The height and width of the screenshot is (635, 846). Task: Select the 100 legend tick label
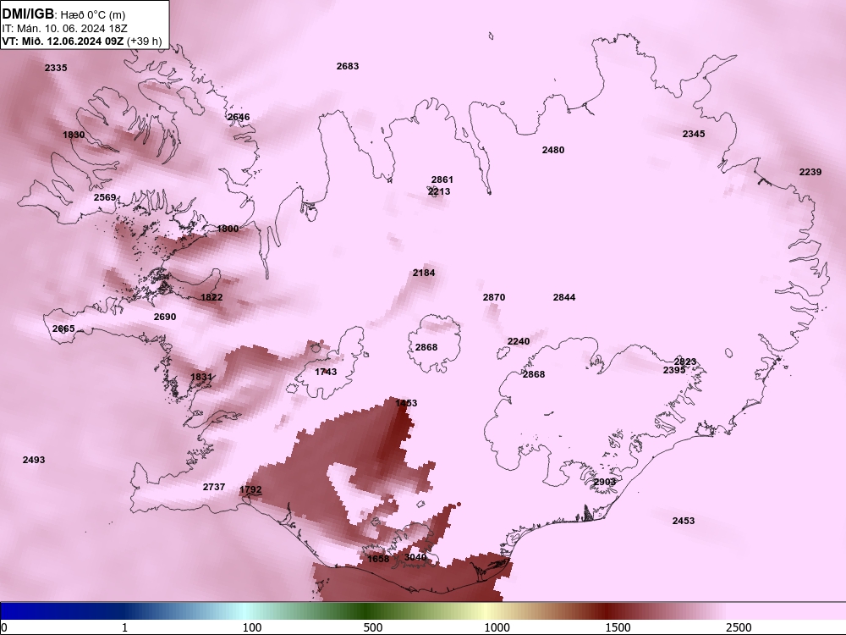pos(252,627)
